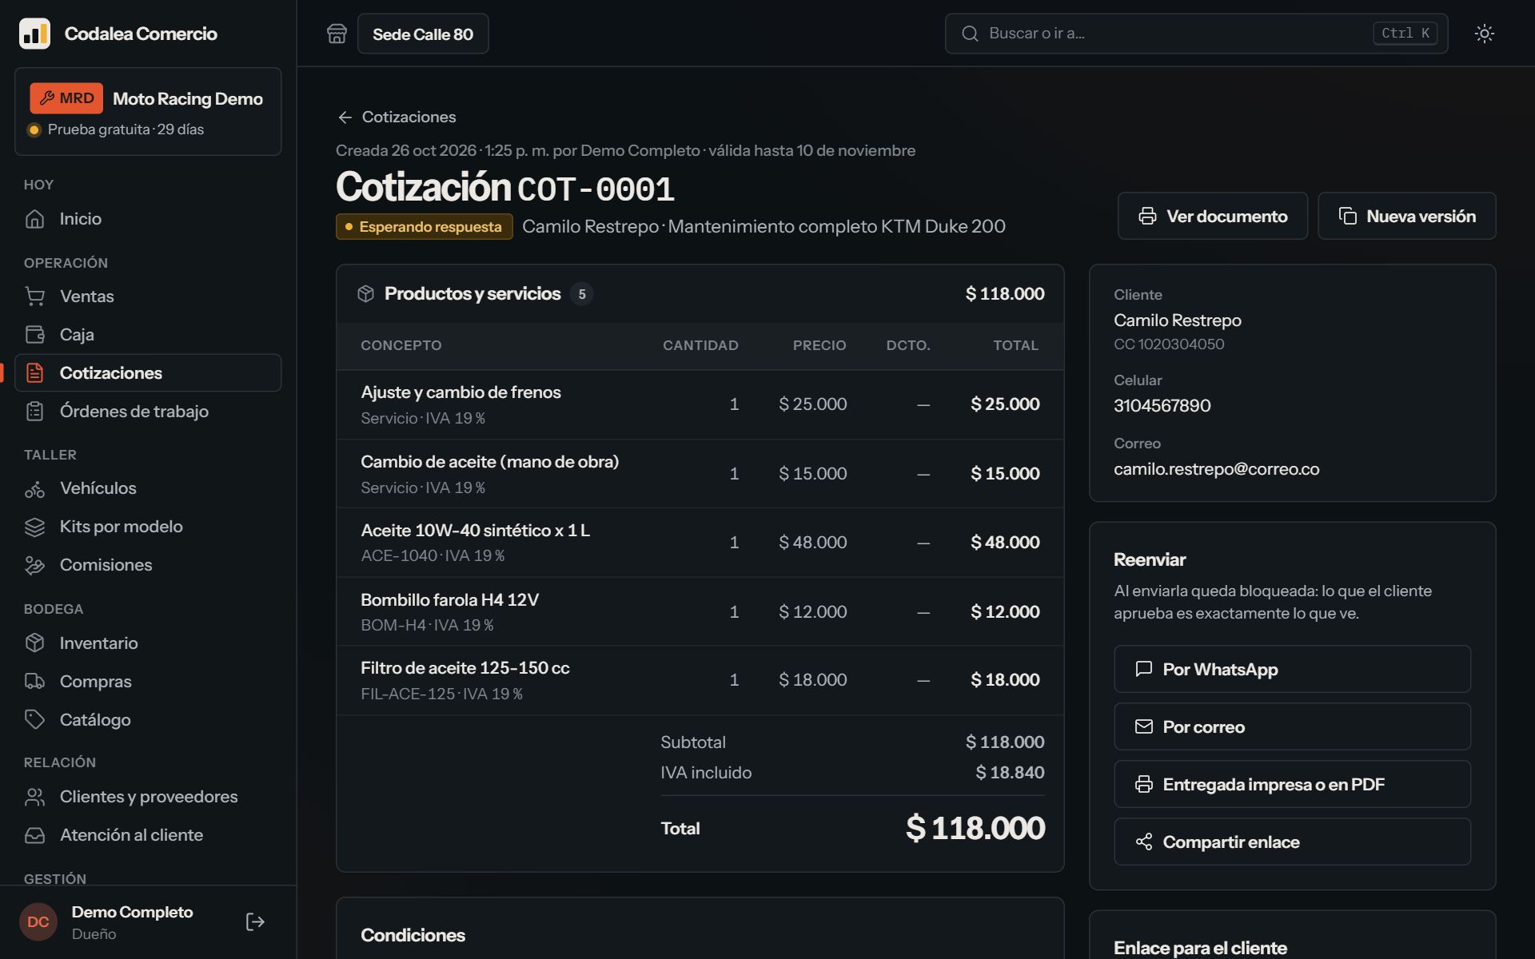Click Aceite 10W-40 sintético x 1 L
This screenshot has height=959, width=1535.
(475, 531)
